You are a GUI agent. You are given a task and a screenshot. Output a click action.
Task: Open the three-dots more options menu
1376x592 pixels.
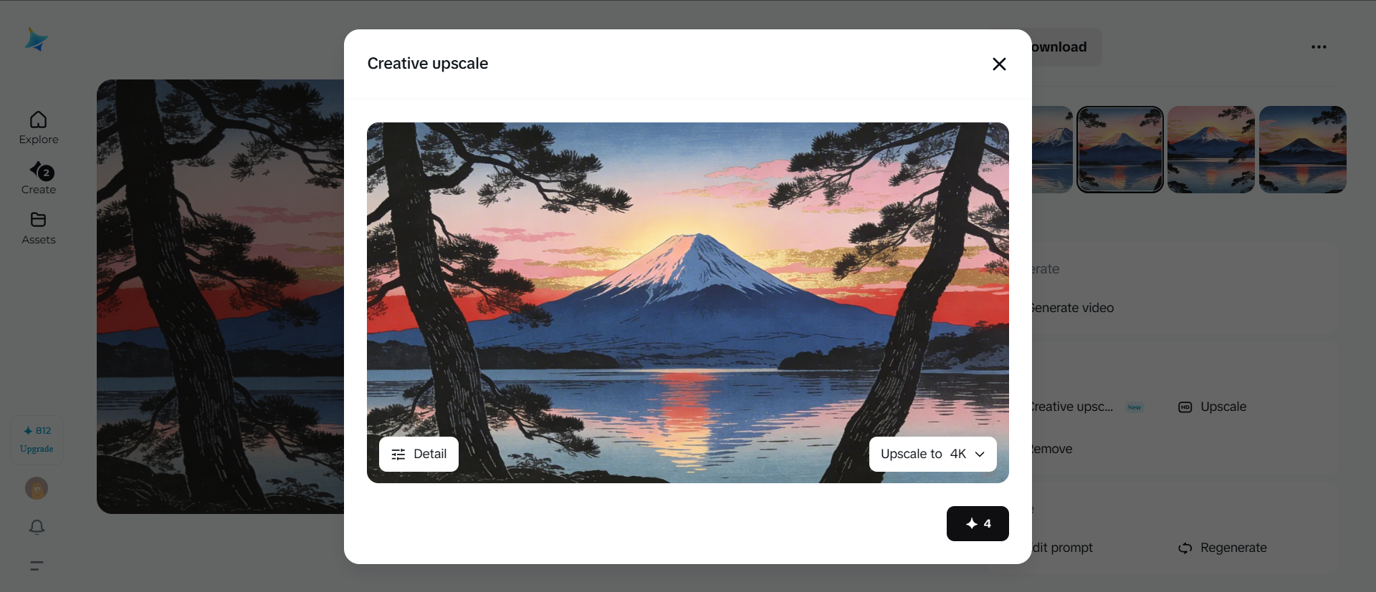click(1319, 47)
